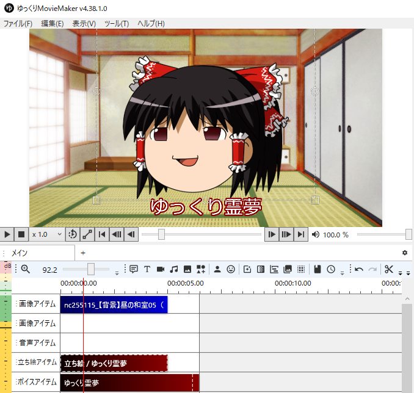The image size is (414, 393).
Task: Add a character portrait item
Action: click(x=217, y=269)
